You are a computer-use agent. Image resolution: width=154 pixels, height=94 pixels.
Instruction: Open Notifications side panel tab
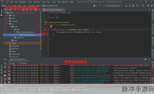coord(153,15)
